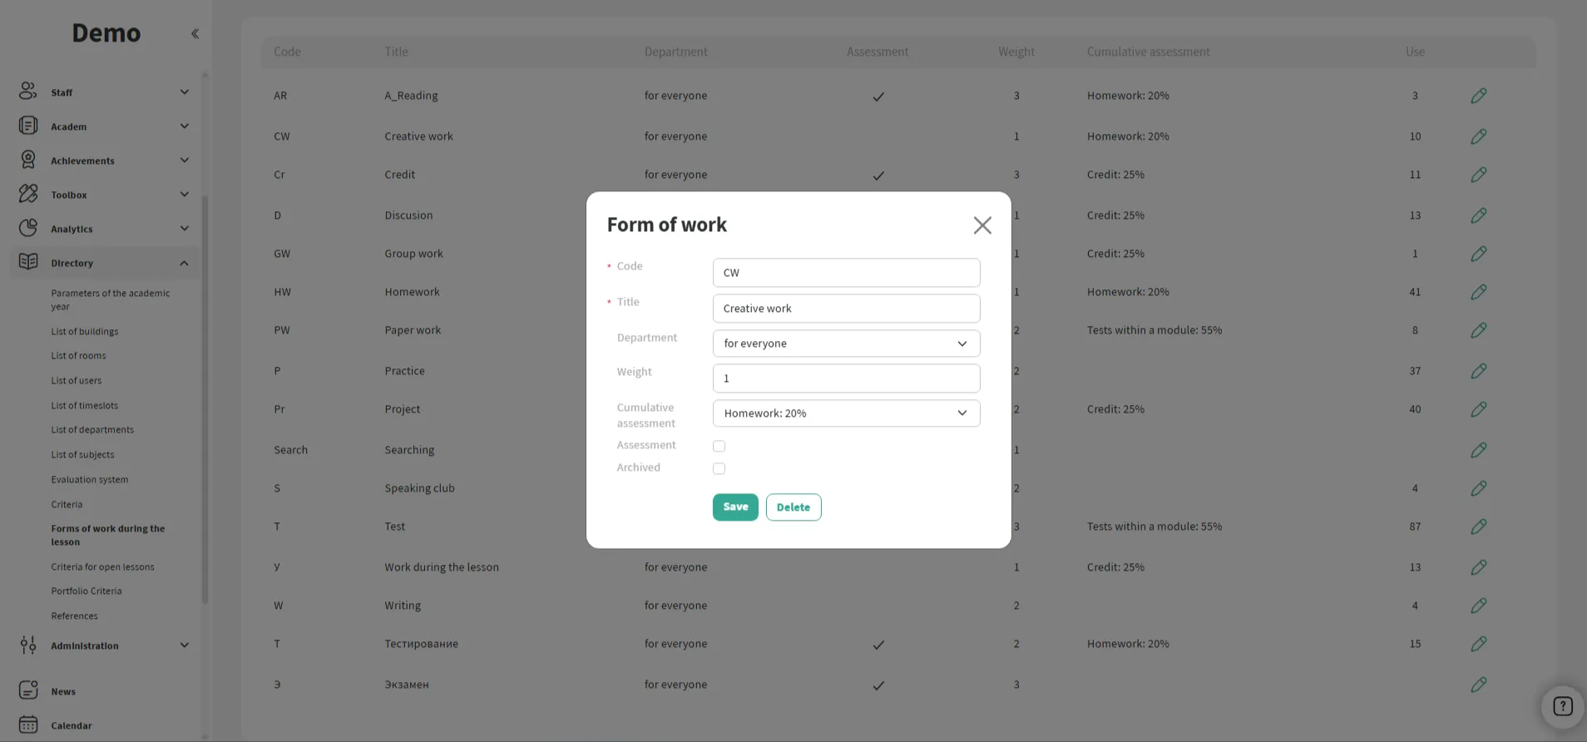Edit the A_Reading row with pencil icon

[1478, 96]
